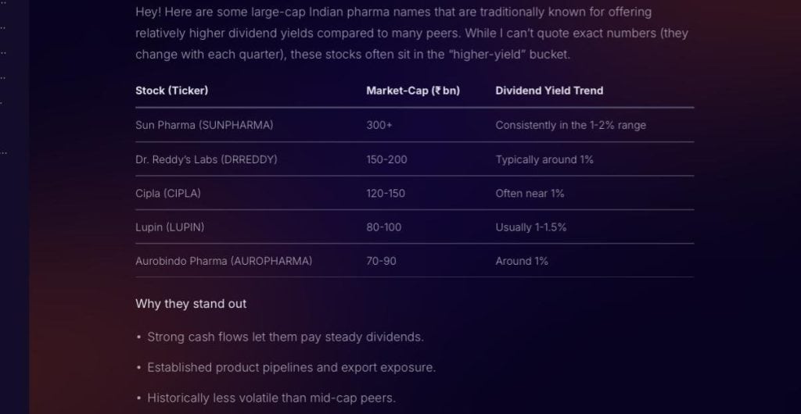
Task: Click the "Strong cash flows" bullet point
Action: [285, 337]
